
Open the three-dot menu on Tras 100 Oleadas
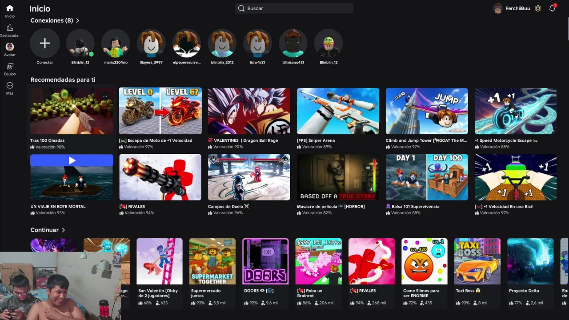point(105,96)
